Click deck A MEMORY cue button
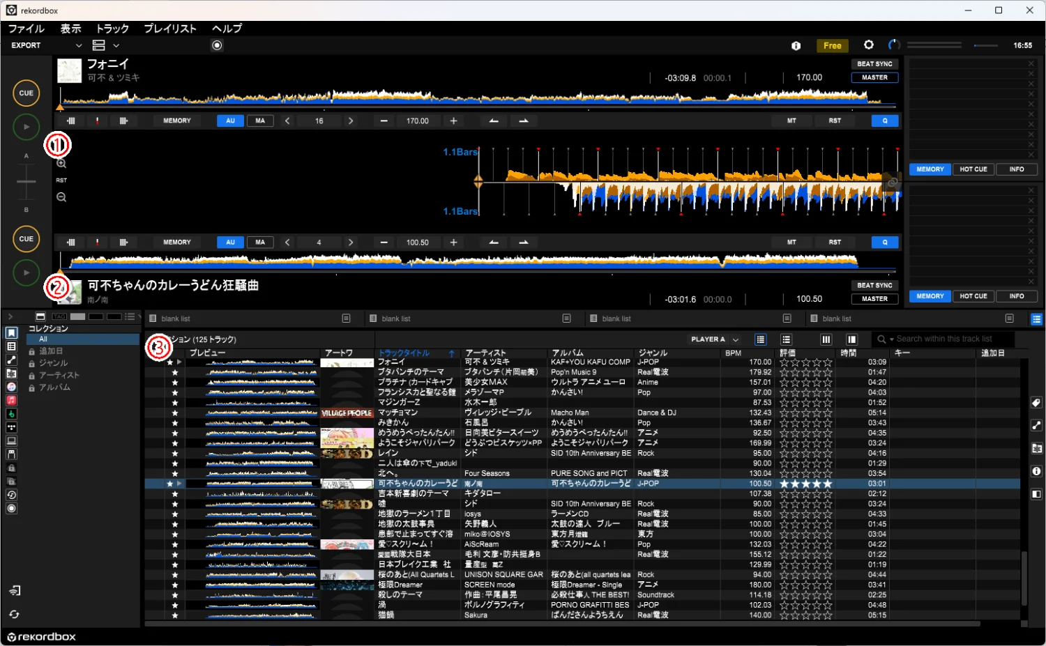This screenshot has height=646, width=1046. 176,121
